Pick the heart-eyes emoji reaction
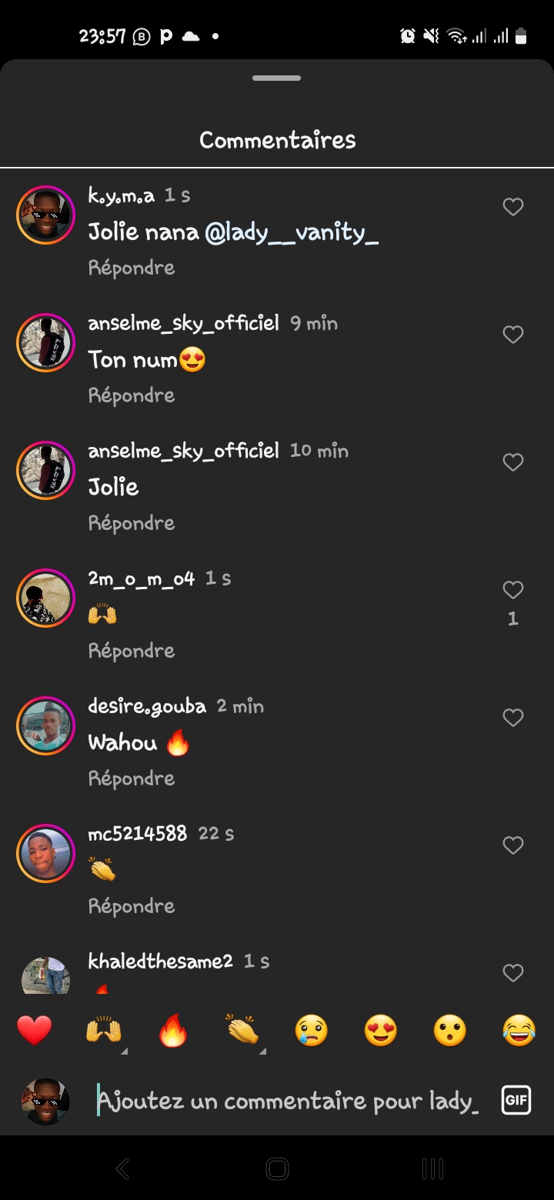 [381, 1030]
